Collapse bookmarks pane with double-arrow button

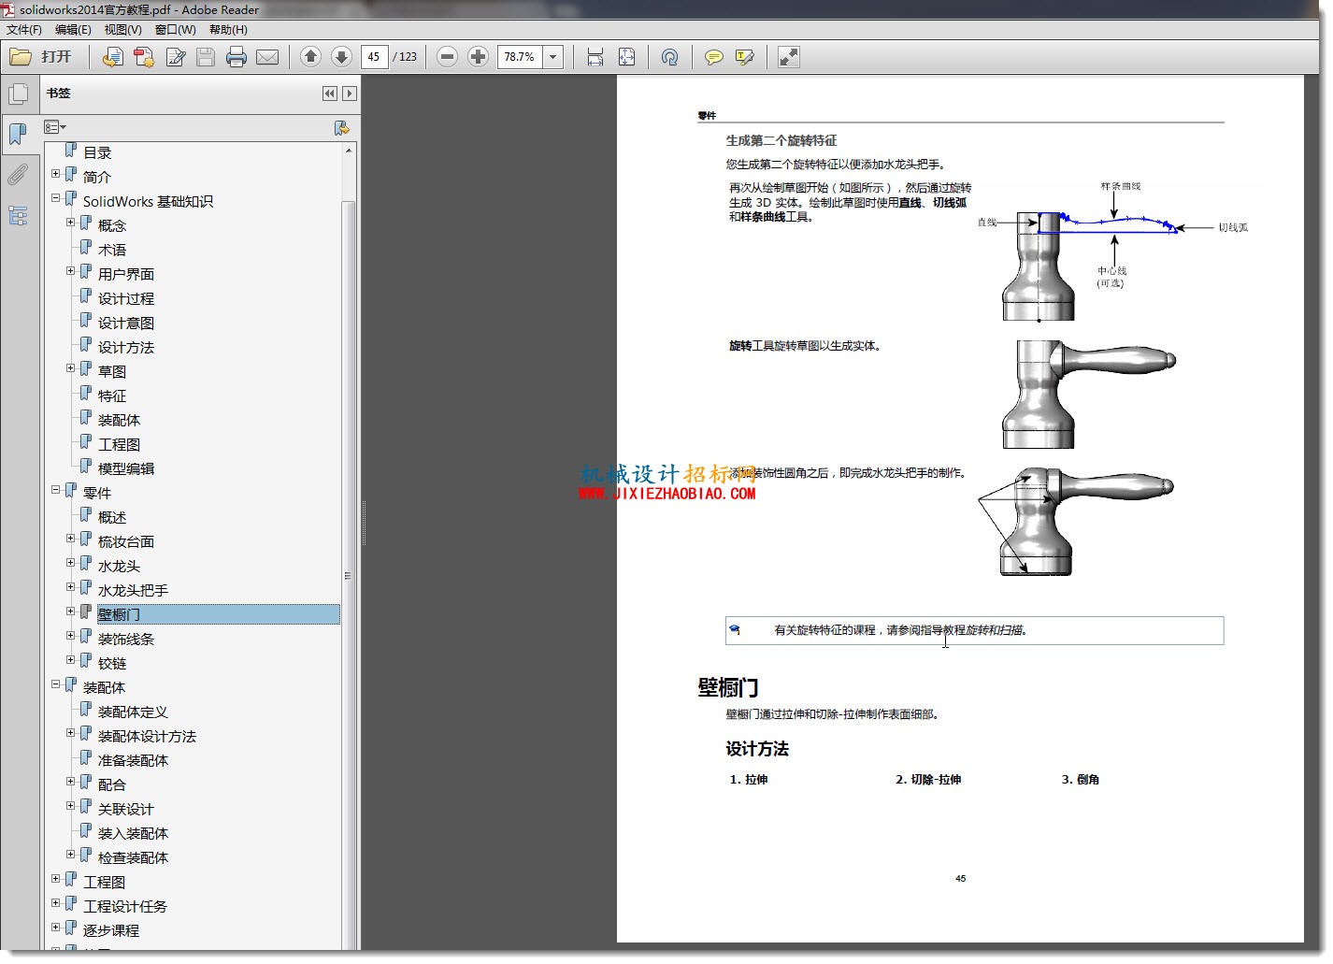point(329,94)
